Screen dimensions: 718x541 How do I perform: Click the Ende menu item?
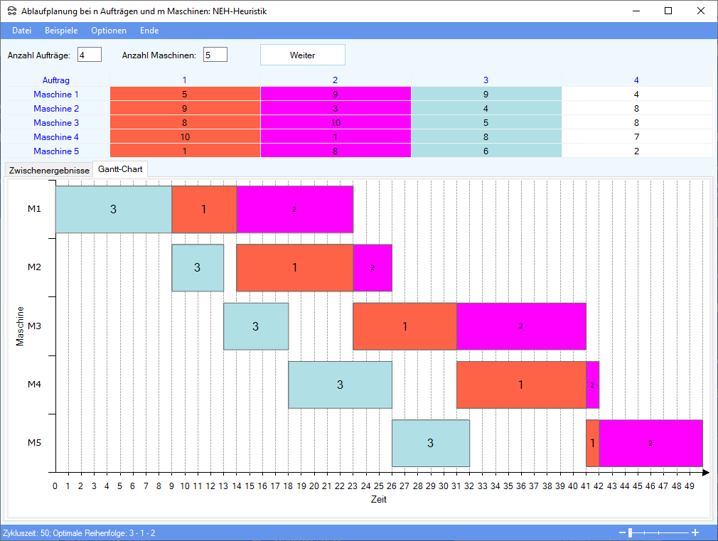[149, 31]
